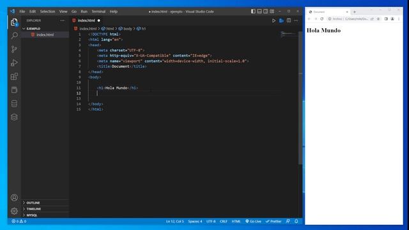Open the notebook icon below Extensions

14,90
